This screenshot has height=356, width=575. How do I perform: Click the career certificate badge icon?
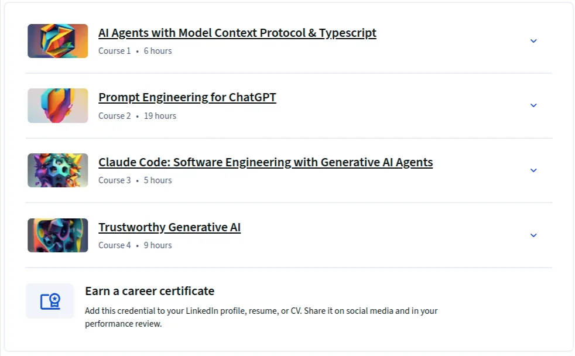(x=50, y=301)
